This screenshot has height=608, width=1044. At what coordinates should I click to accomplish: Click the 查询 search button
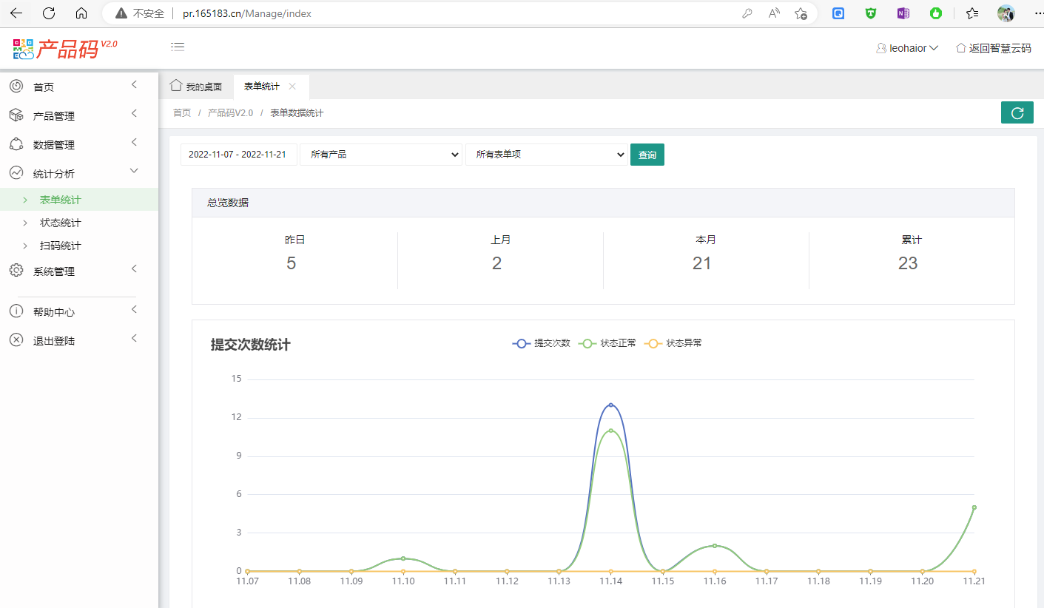click(x=647, y=155)
